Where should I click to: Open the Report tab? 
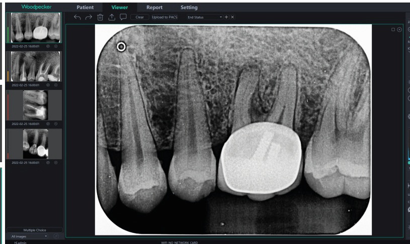pos(154,8)
